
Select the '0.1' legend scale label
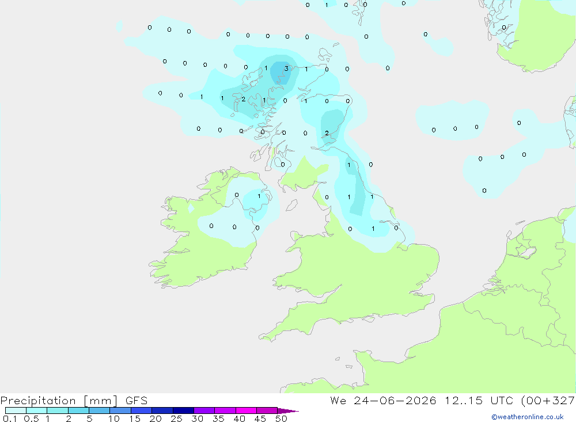point(10,419)
